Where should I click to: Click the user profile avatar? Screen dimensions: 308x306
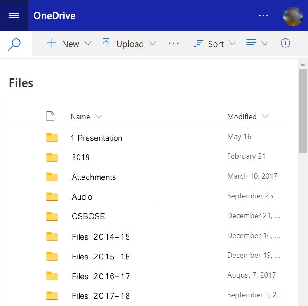click(x=293, y=16)
